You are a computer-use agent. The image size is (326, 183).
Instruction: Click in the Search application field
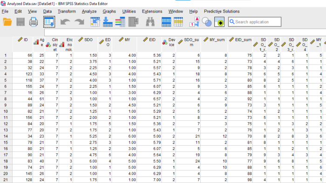[255, 22]
